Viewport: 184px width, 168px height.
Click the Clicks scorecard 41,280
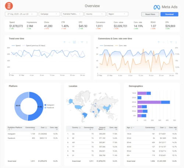(x=48, y=26)
